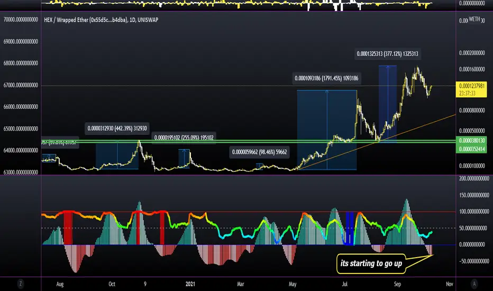Select the 255.09% measurement label
The image size is (493, 291).
click(x=184, y=138)
